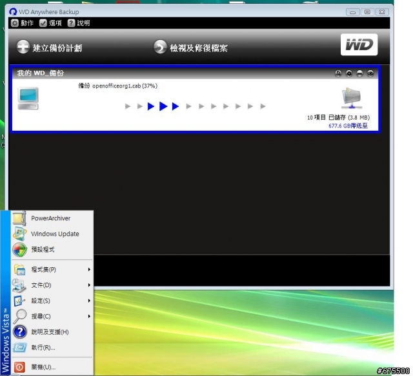Click the gear icon next to 動作

(15, 23)
